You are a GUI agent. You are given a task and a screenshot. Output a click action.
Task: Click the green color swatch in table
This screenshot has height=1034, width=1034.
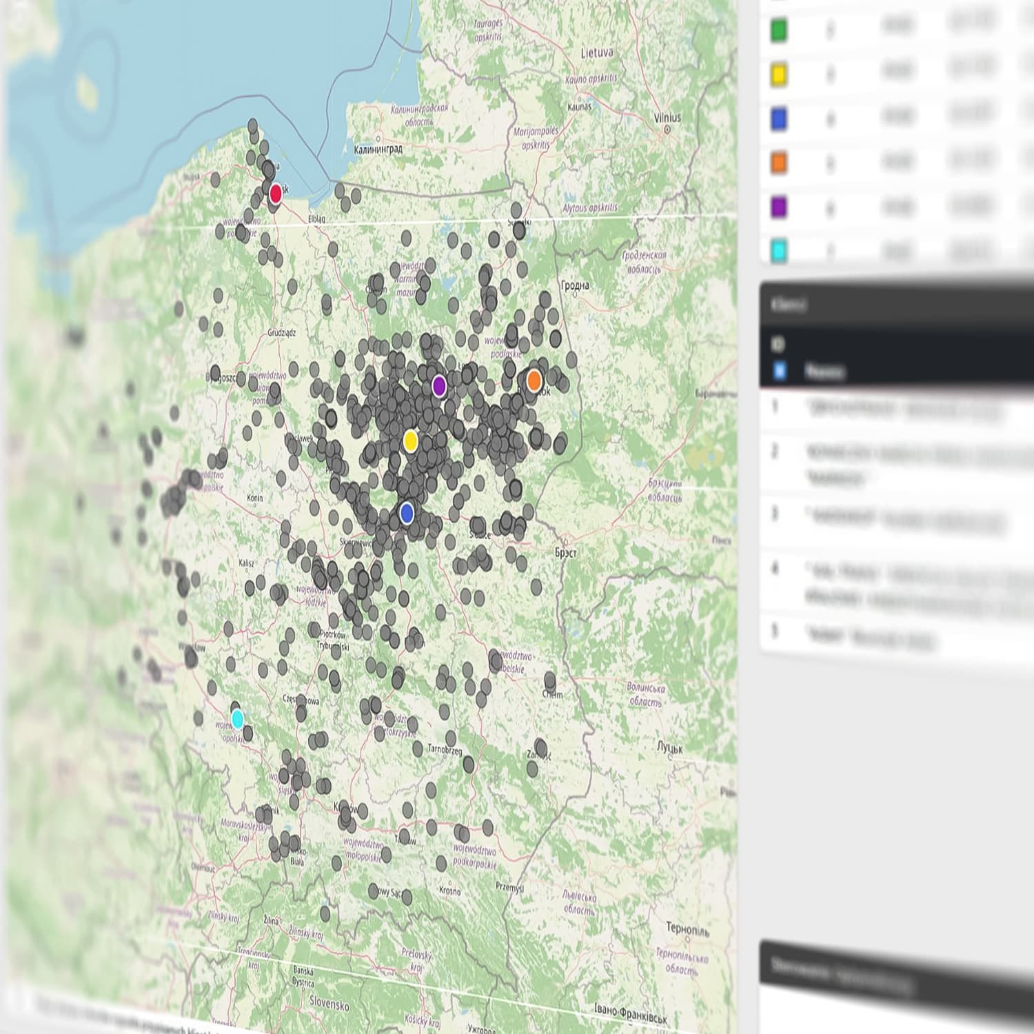[778, 31]
